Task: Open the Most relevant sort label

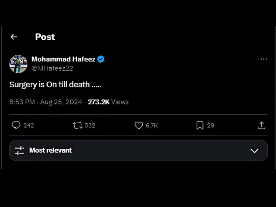Action: (50, 151)
